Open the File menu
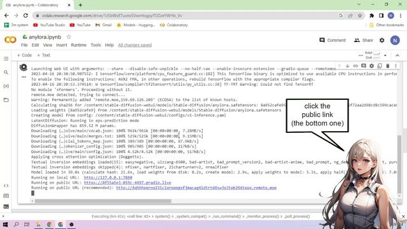The width and height of the screenshot is (407, 229). [x=24, y=45]
